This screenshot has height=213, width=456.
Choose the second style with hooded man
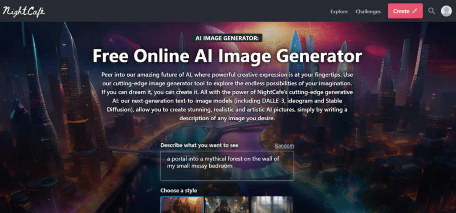tap(227, 205)
